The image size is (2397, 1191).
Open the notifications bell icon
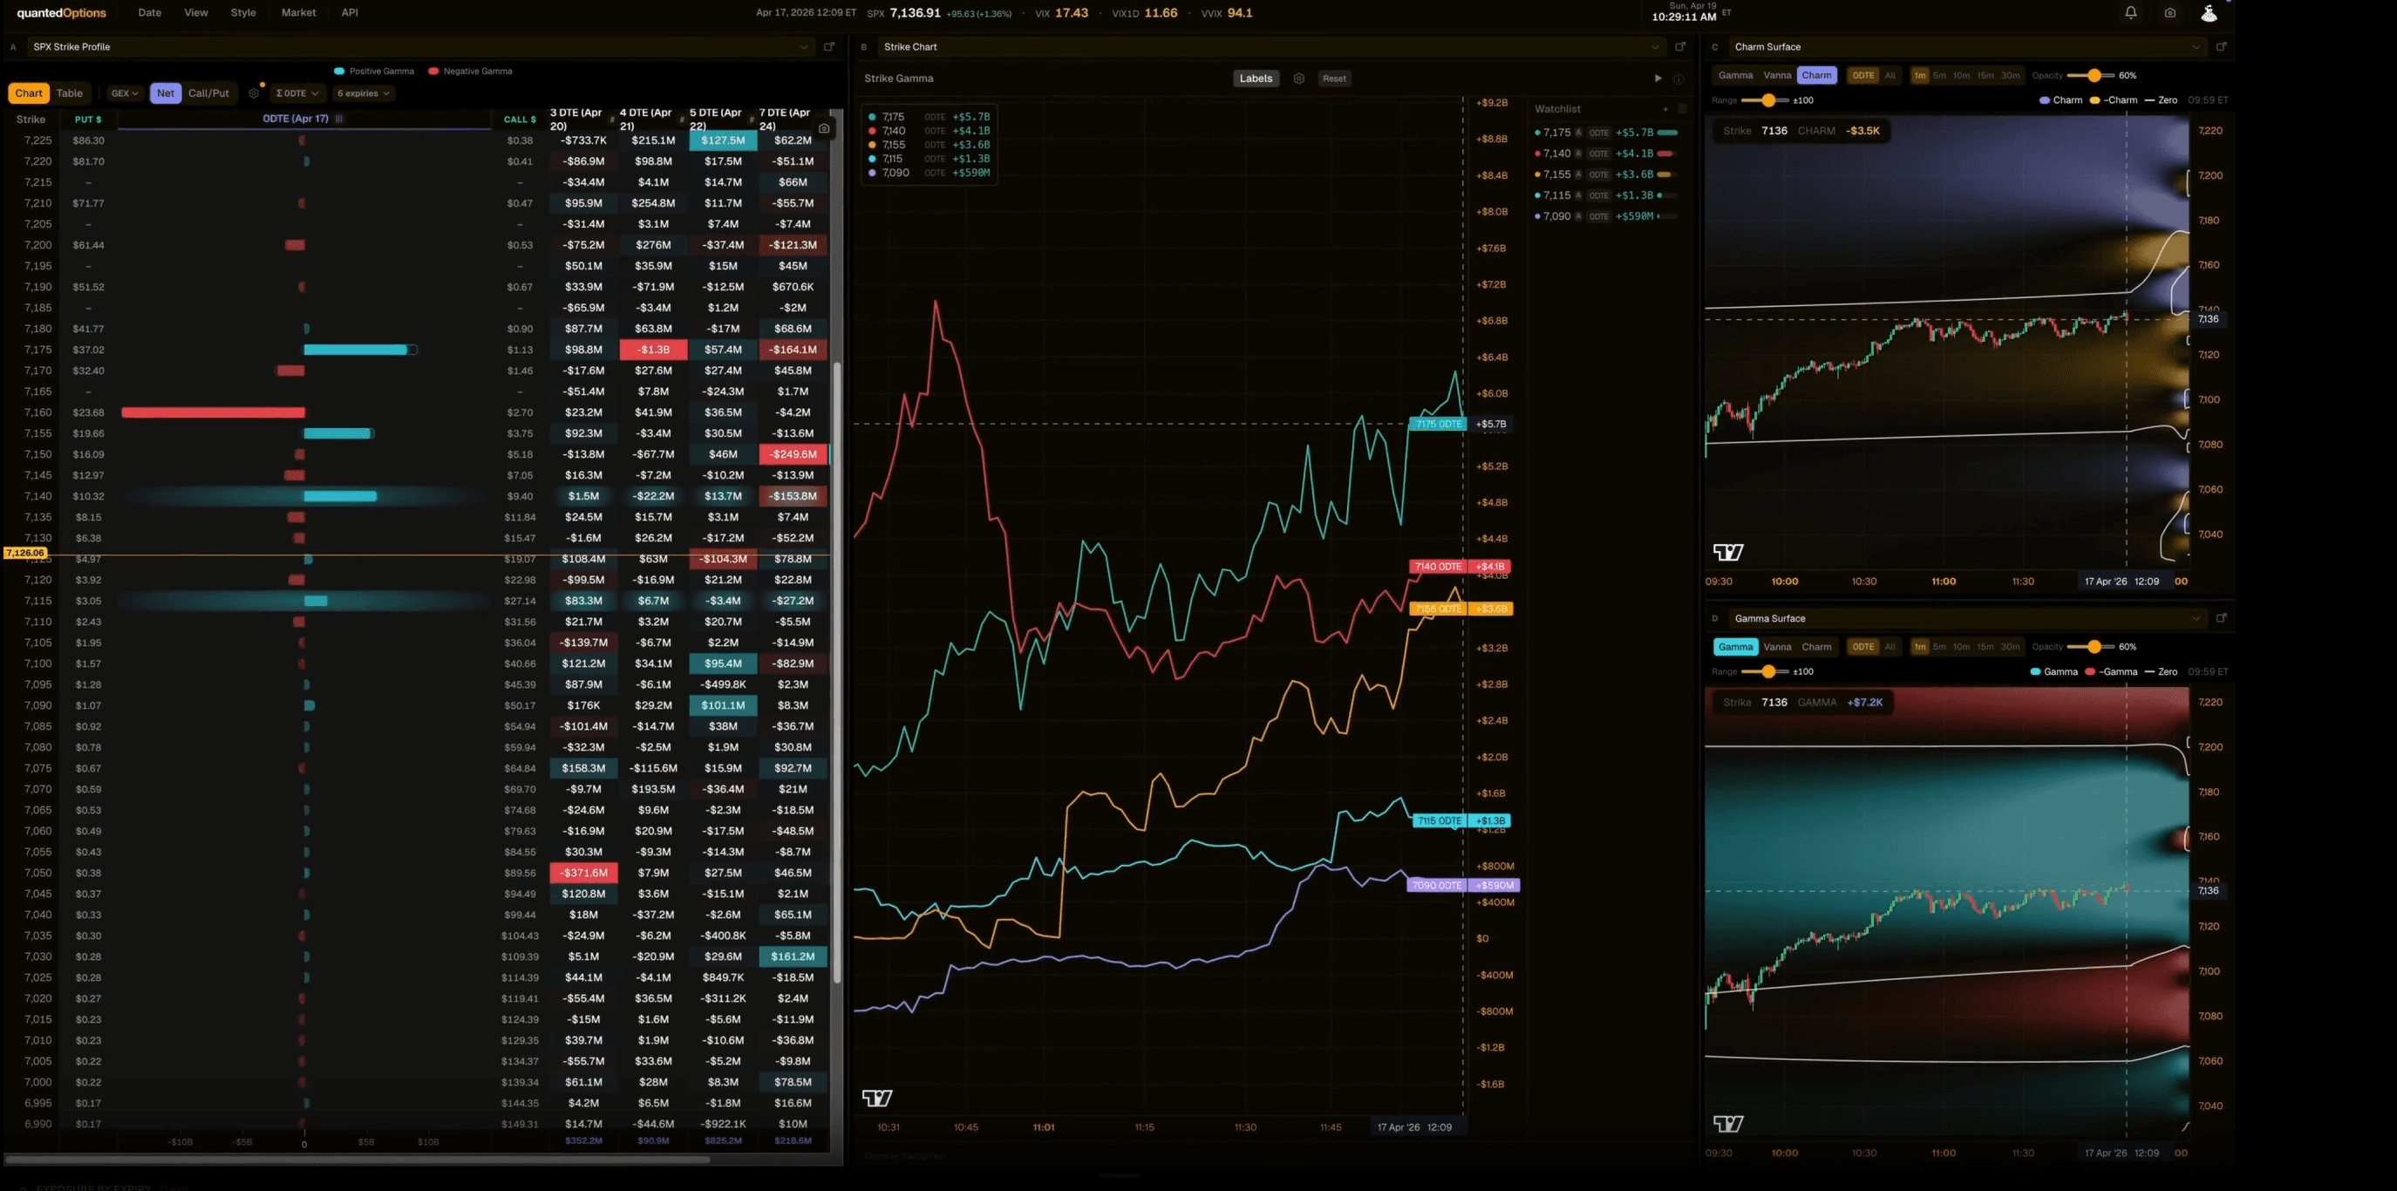2130,13
